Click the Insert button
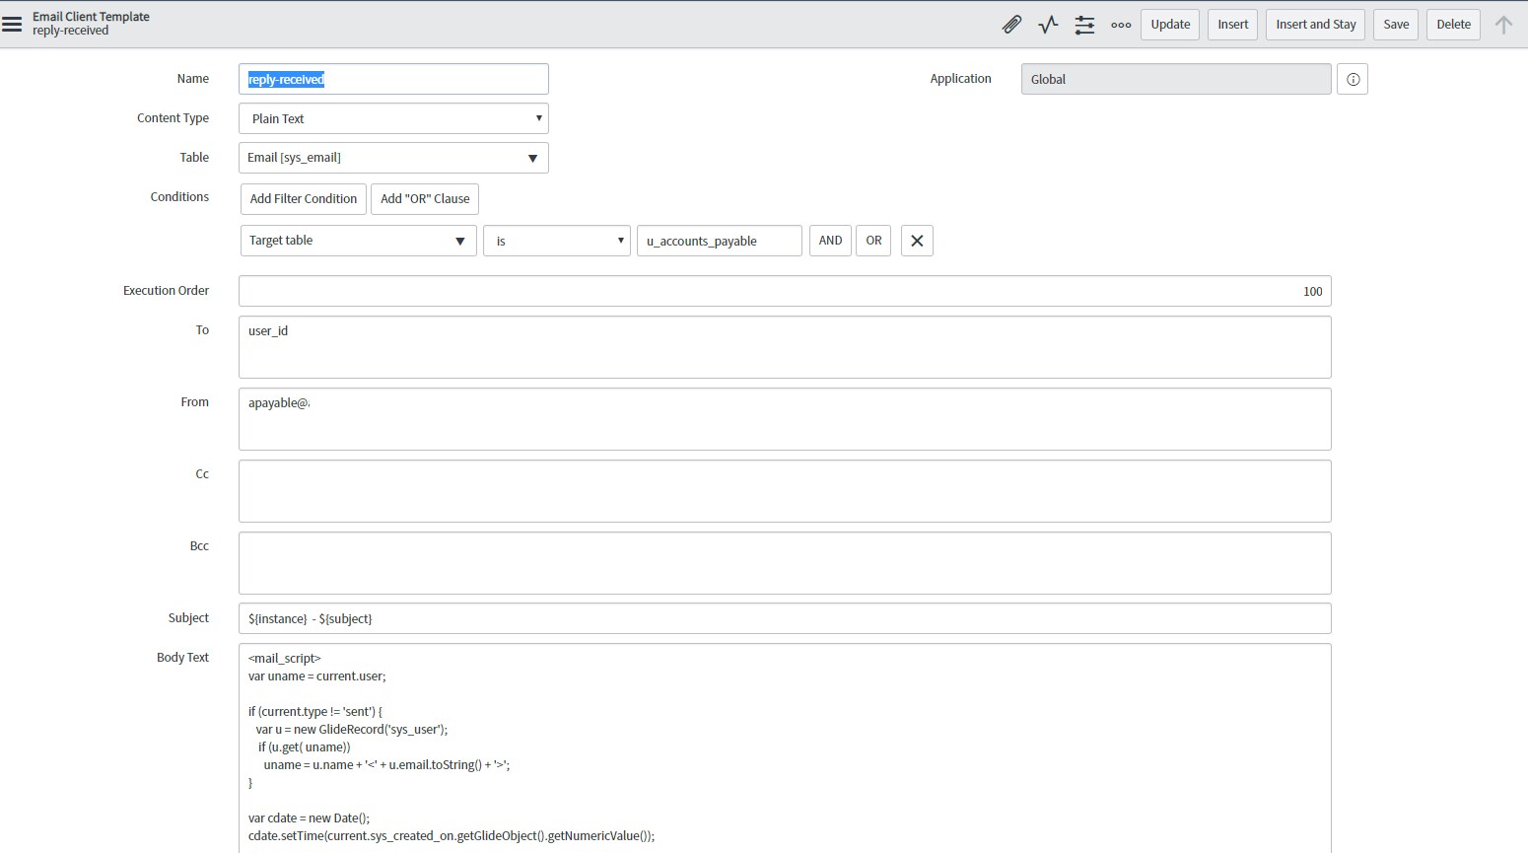 (1232, 25)
